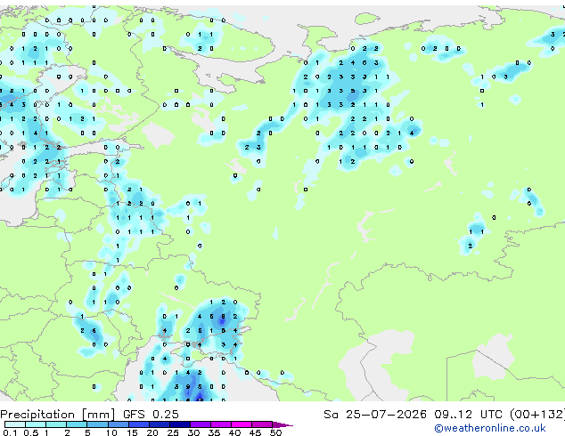Screen dimensions: 565x436
Task: Click the 10–15 mm blue legend swatch
Action: (118, 424)
